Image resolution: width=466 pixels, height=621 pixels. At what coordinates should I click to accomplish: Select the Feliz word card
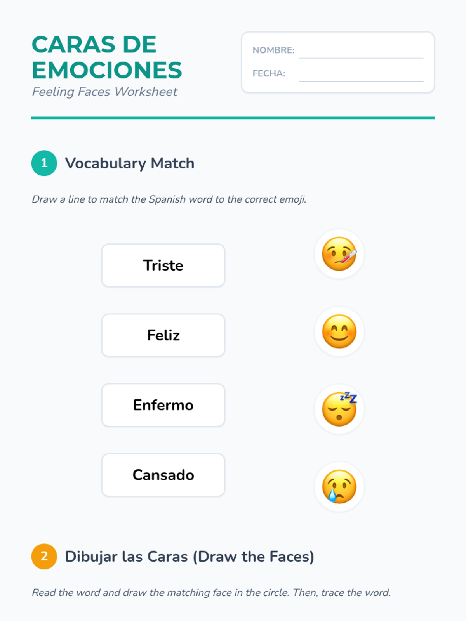(163, 335)
